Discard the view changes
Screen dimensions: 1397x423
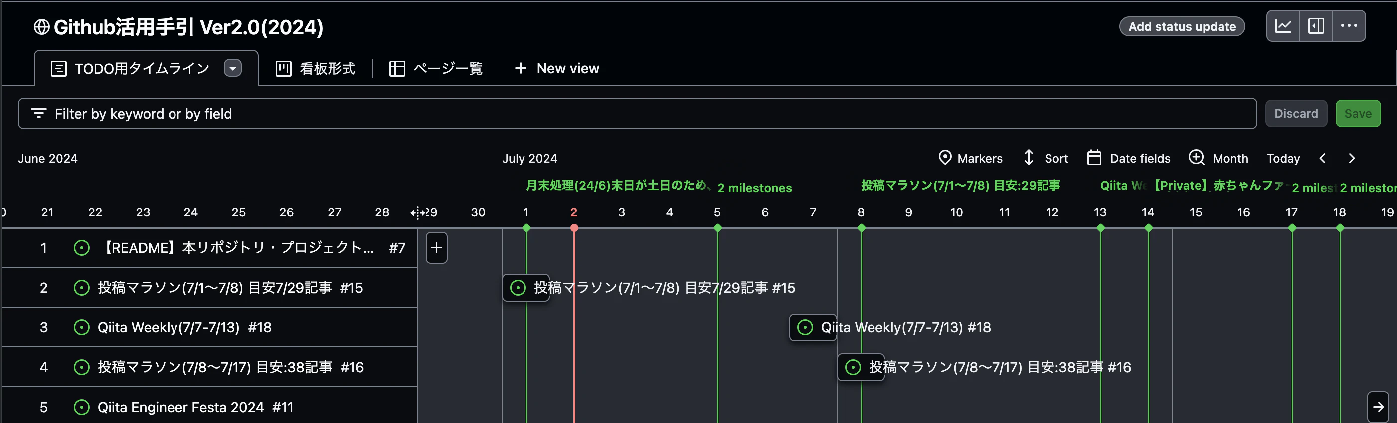coord(1296,114)
